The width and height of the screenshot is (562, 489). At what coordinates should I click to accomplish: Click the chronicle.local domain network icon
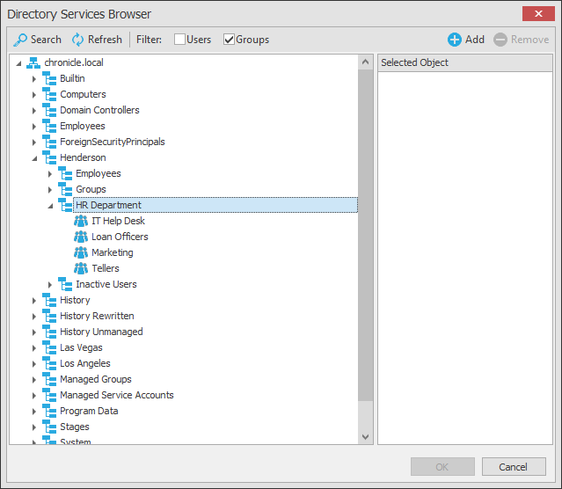[33, 62]
